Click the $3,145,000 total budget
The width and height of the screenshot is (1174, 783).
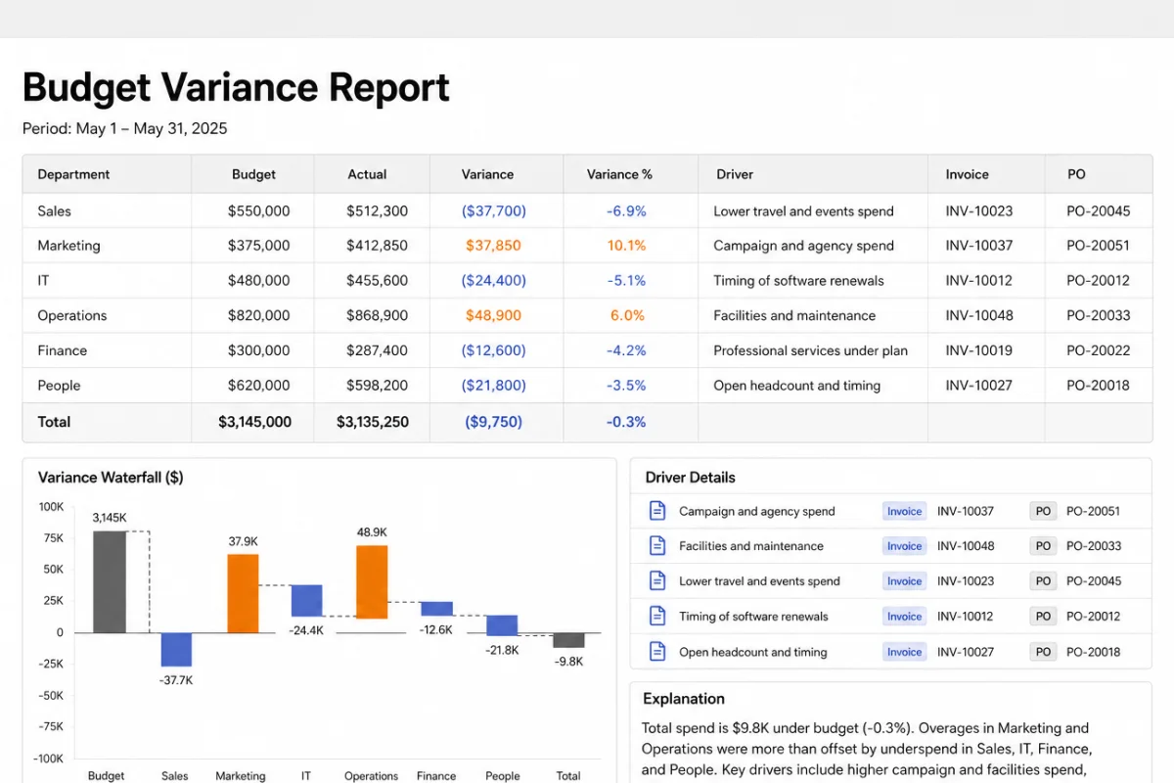tap(254, 422)
